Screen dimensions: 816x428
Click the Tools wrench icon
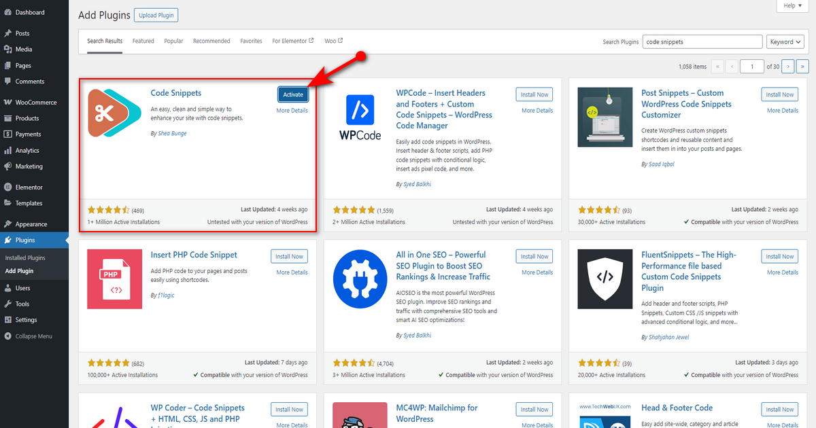point(7,304)
